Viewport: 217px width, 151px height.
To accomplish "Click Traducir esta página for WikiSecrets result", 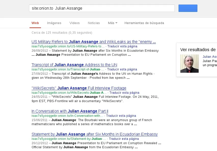I will [x=124, y=93].
